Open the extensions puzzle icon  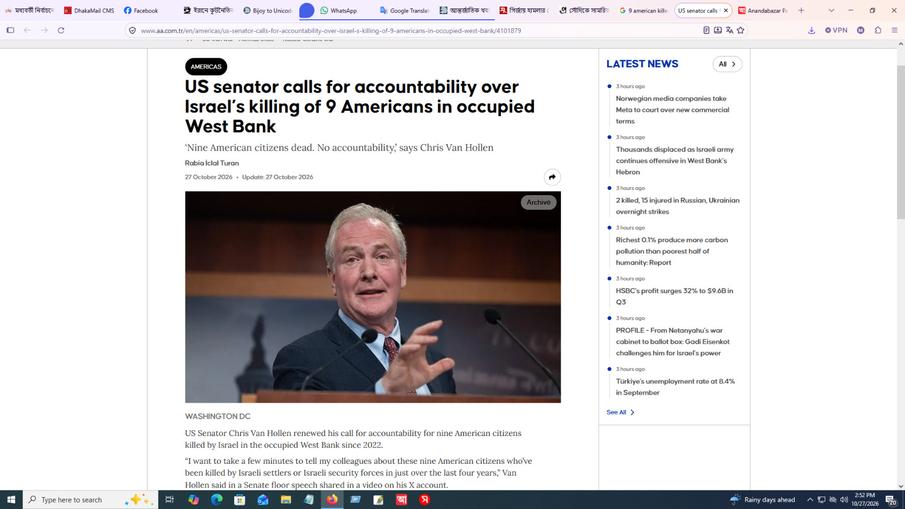pos(878,31)
